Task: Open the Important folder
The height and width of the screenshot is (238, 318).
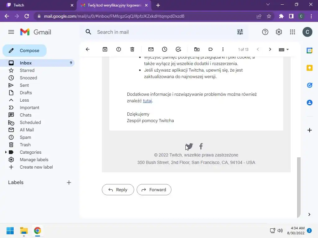Action: [30, 108]
